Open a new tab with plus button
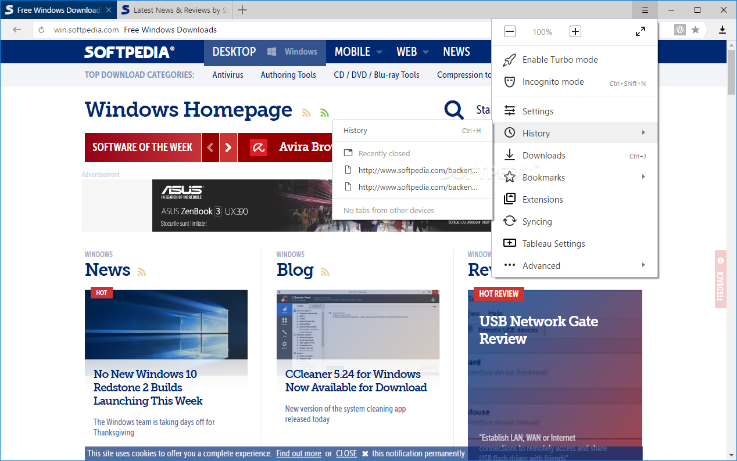 (242, 10)
